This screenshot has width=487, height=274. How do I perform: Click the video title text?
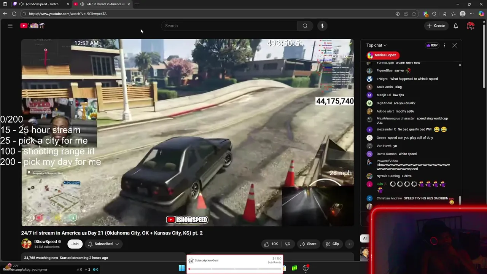pyautogui.click(x=112, y=233)
